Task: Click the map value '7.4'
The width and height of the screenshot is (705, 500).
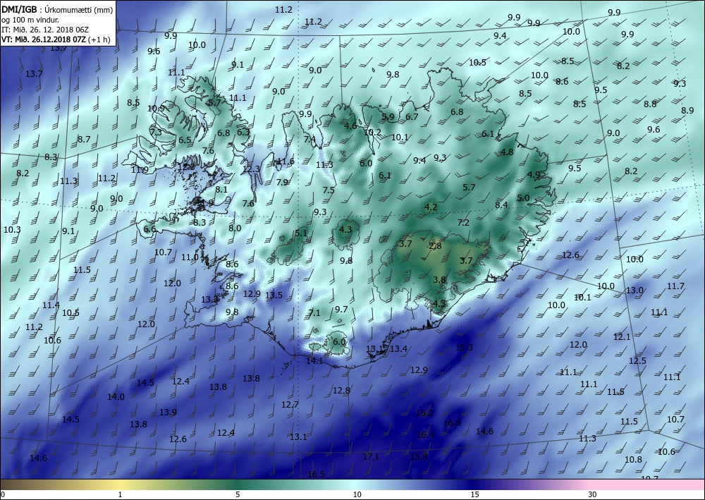Action: pos(309,140)
